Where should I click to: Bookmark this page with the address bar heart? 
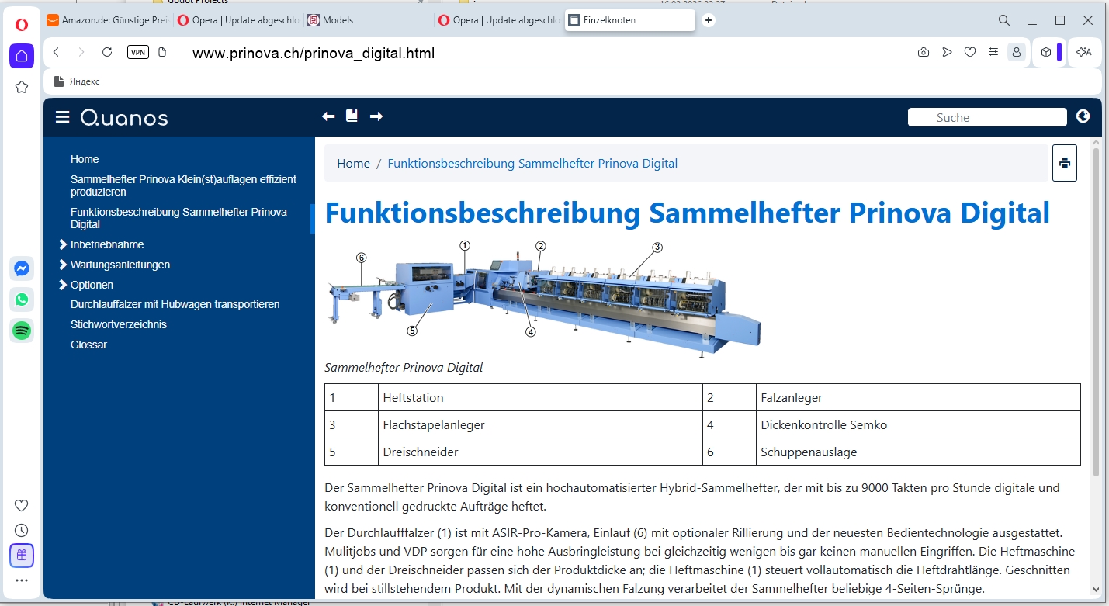coord(970,52)
